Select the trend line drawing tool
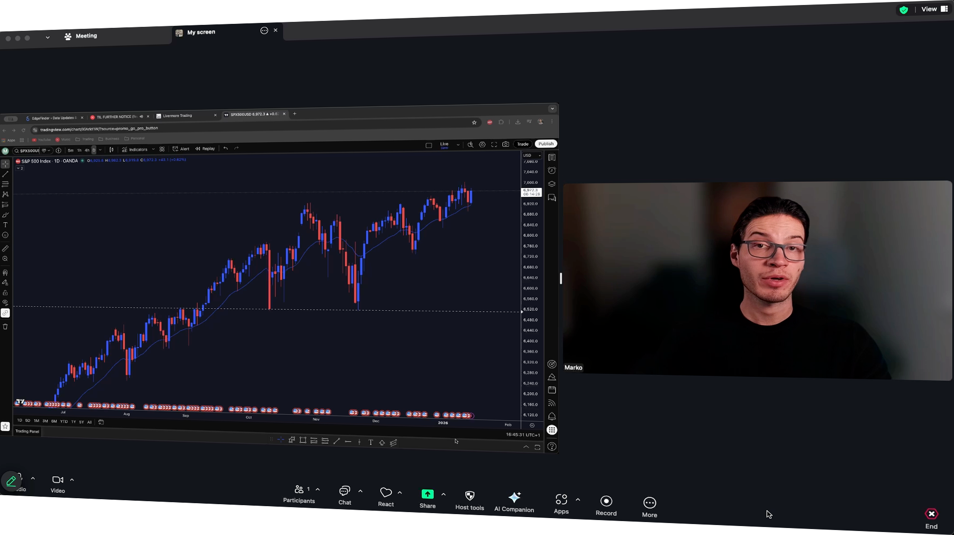The height and width of the screenshot is (535, 954). [x=5, y=175]
